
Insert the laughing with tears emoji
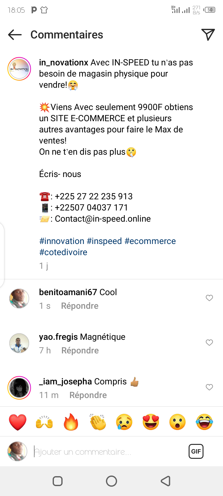[204, 422]
